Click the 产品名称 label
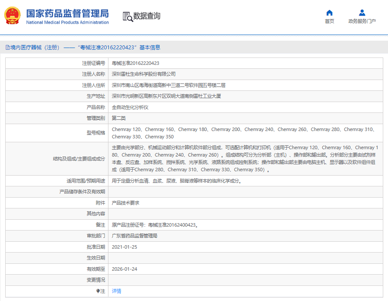This screenshot has height=301, width=388. [96, 107]
